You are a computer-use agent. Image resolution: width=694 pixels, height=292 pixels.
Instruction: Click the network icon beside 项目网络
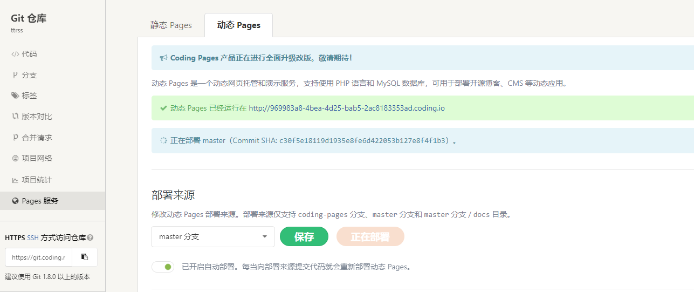point(15,159)
